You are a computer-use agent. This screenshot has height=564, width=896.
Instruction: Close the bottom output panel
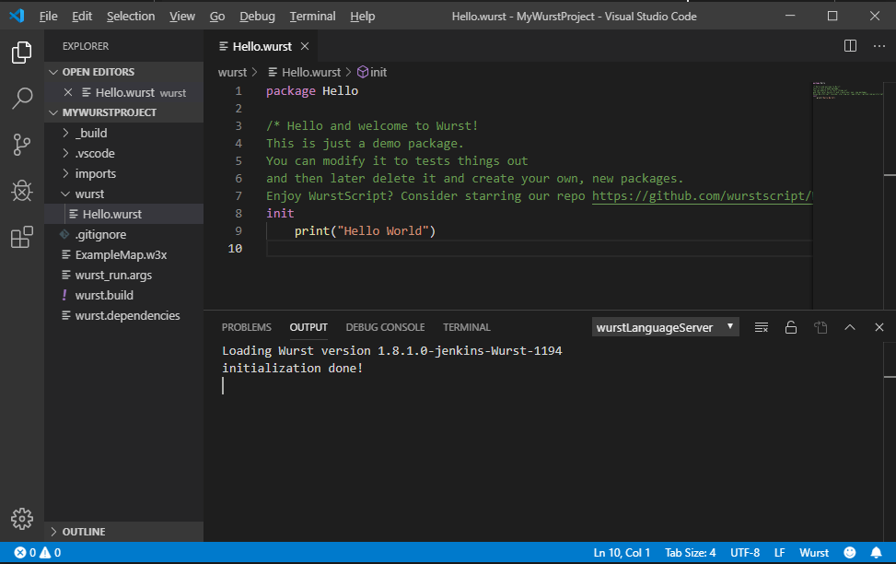879,327
